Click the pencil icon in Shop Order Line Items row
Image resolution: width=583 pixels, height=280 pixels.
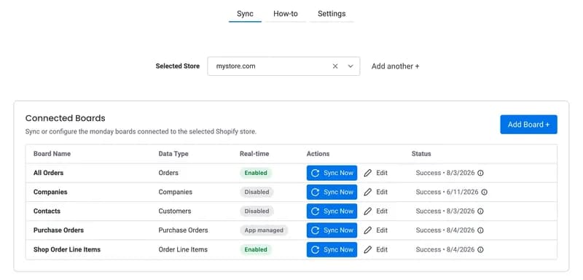pyautogui.click(x=368, y=249)
